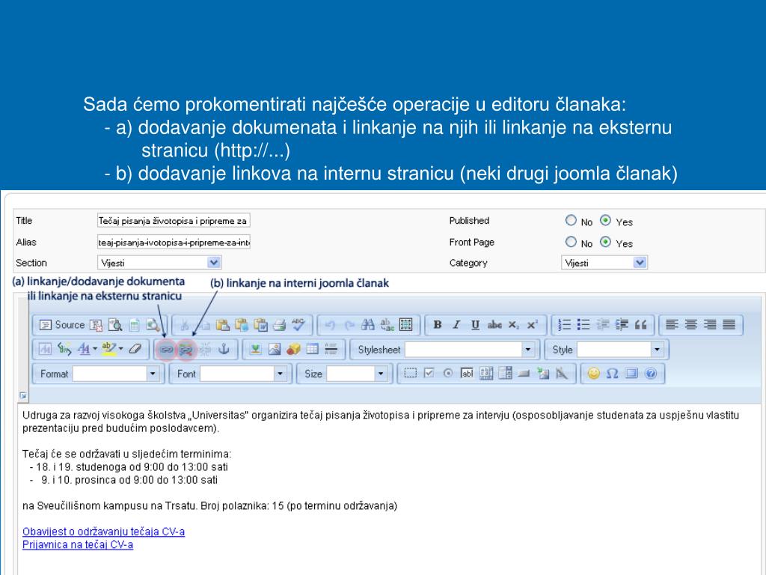This screenshot has height=575, width=766.
Task: Click the internal Joomla article link icon
Action: (186, 349)
